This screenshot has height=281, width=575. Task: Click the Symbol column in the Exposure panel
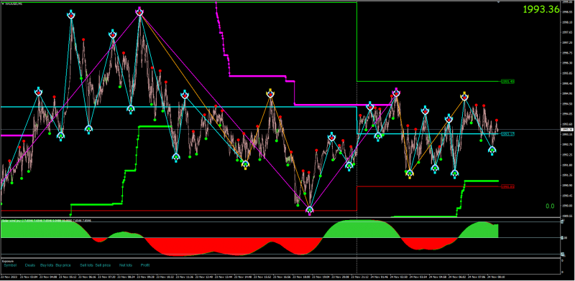10,265
